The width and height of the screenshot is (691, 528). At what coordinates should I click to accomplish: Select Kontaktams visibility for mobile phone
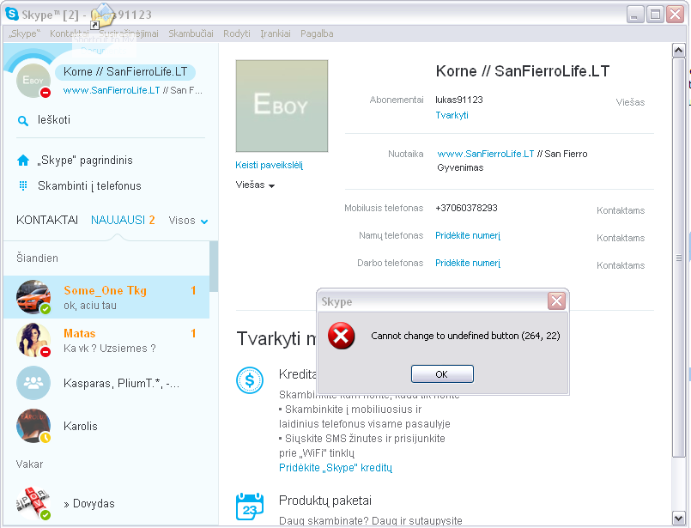pos(621,210)
